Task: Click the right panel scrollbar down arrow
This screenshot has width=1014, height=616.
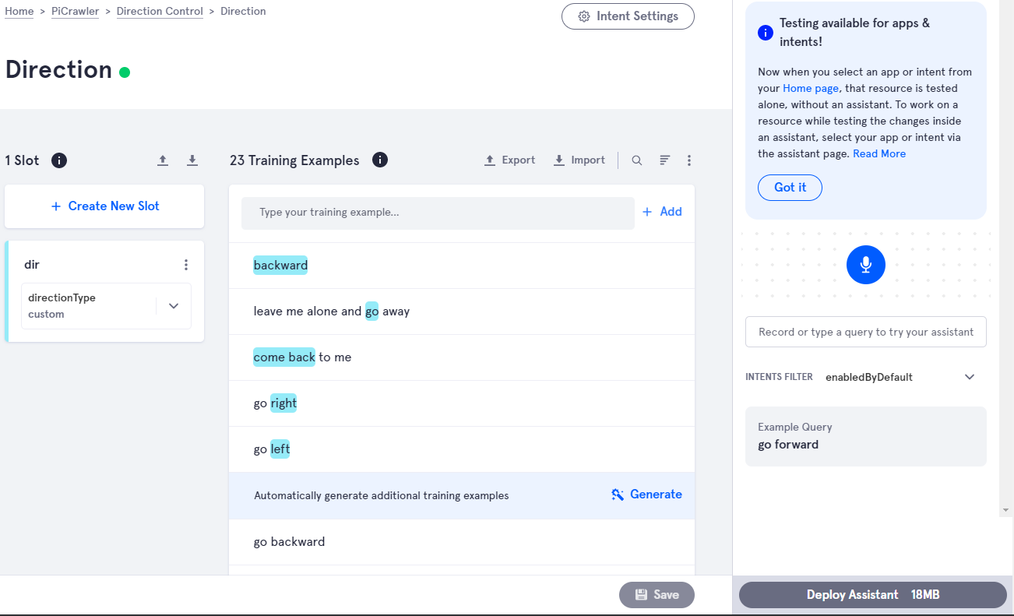Action: 1006,509
